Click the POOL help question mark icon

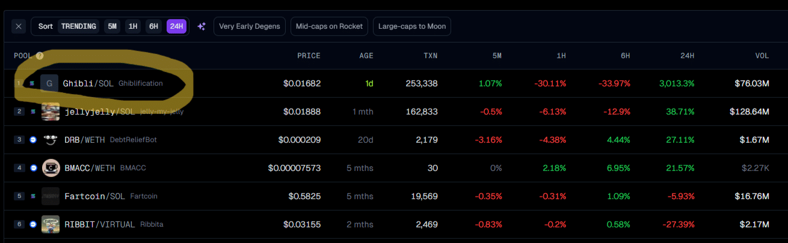click(x=40, y=56)
